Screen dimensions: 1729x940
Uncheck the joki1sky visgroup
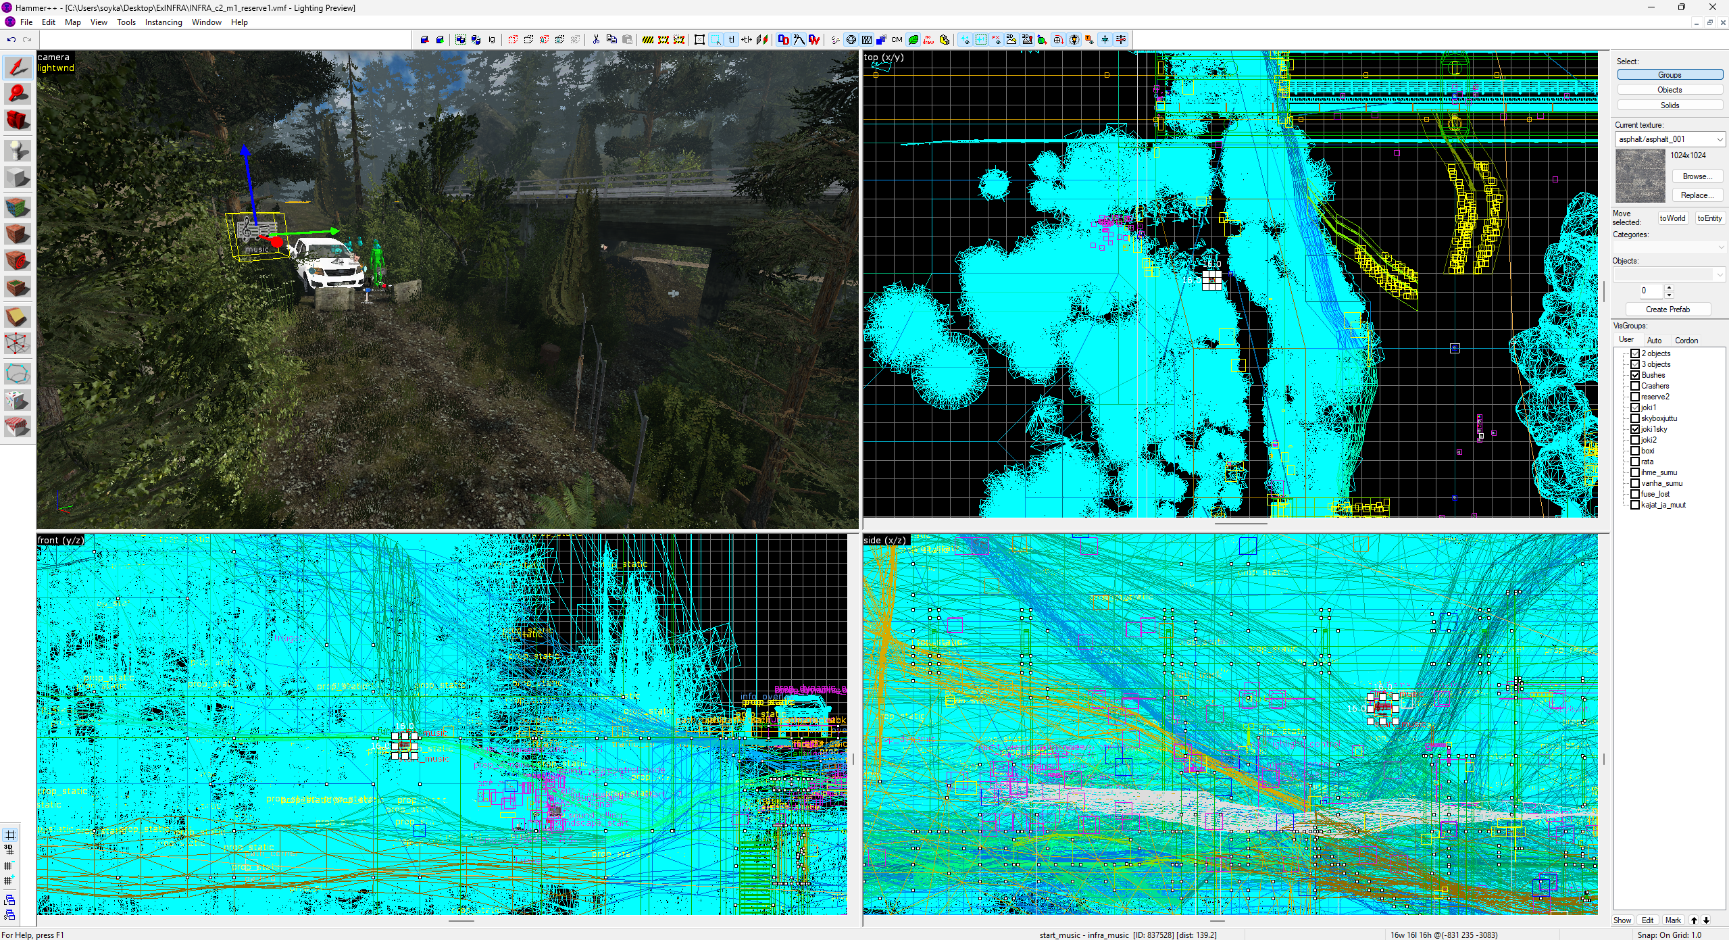coord(1635,429)
